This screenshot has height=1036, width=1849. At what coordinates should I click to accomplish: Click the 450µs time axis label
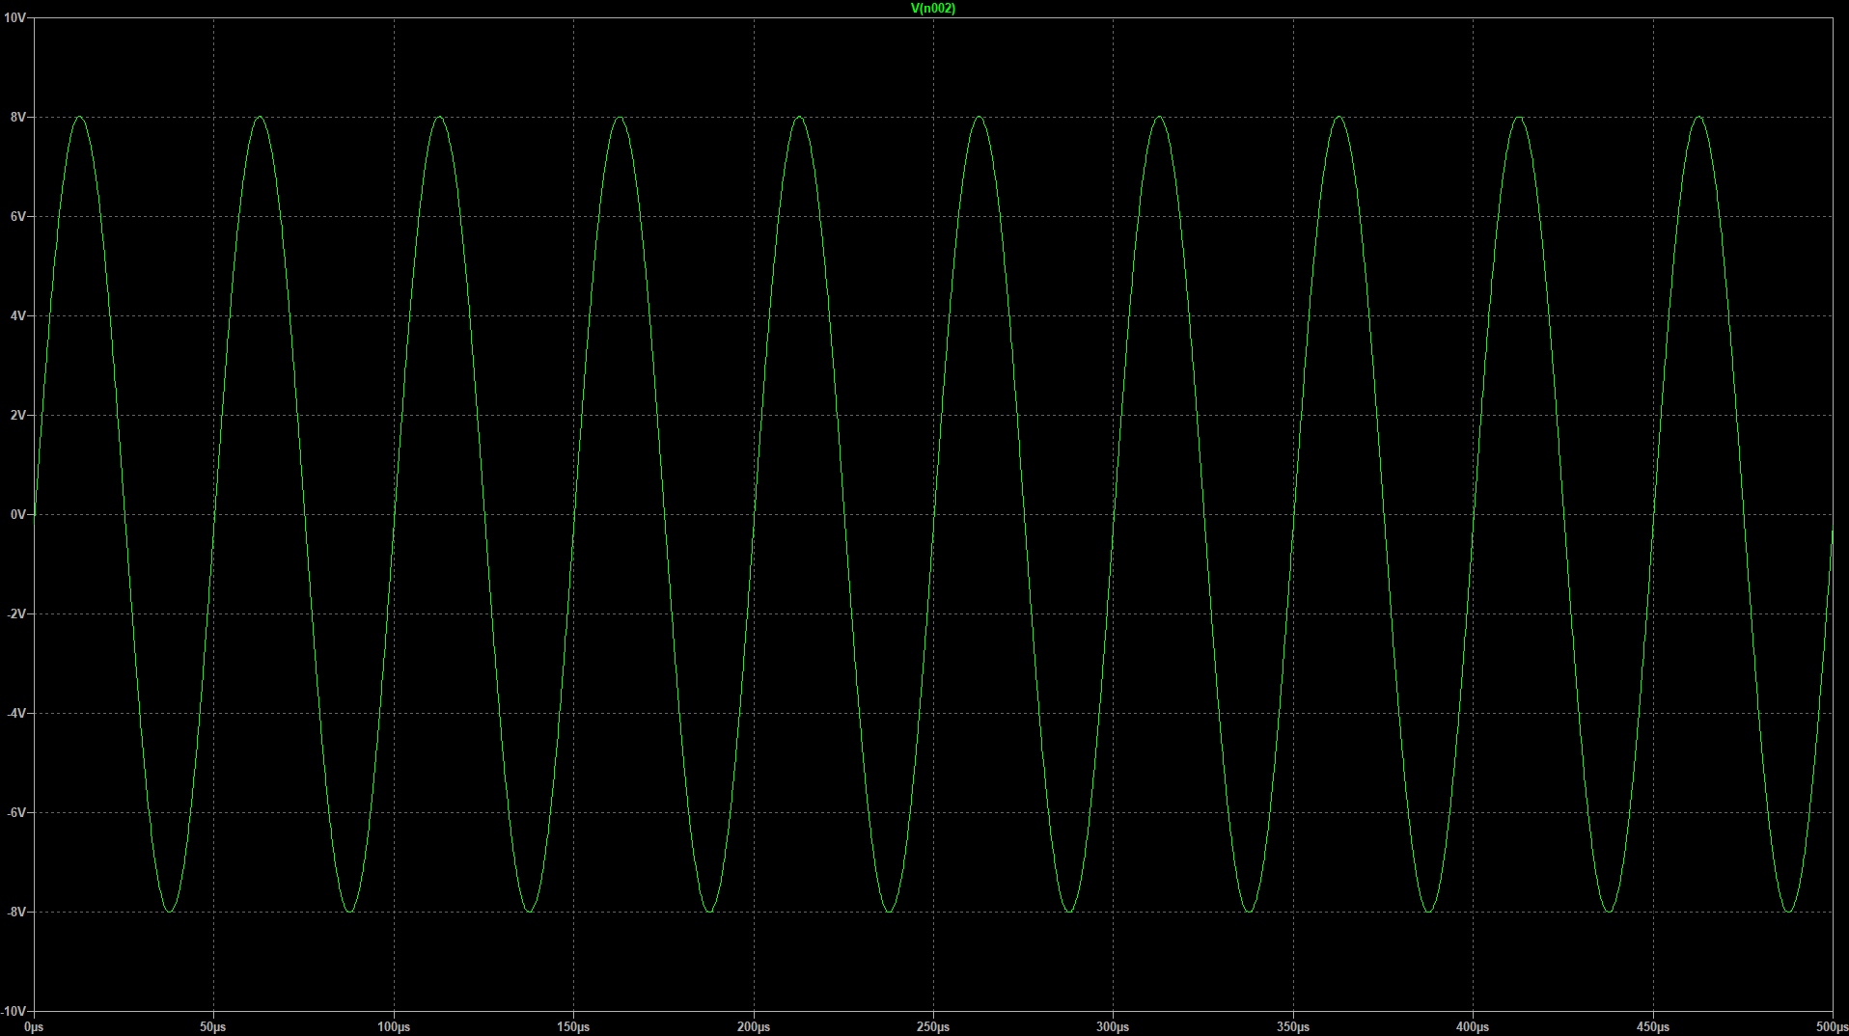(1653, 1027)
